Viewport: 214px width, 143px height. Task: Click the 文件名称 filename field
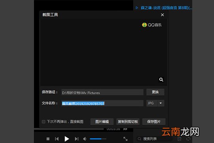tap(102, 103)
